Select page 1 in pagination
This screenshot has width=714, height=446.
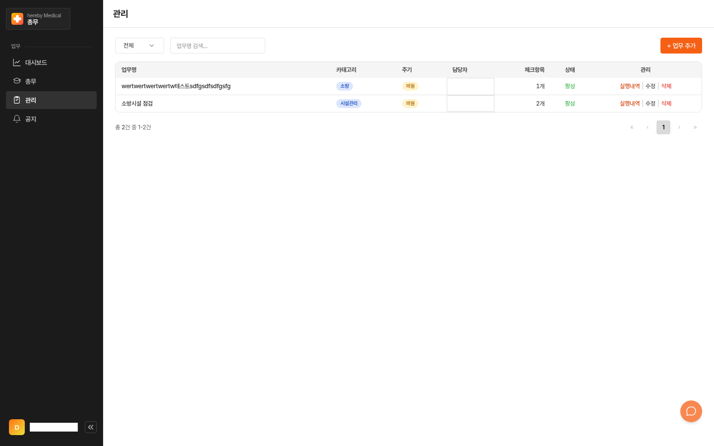pyautogui.click(x=663, y=127)
